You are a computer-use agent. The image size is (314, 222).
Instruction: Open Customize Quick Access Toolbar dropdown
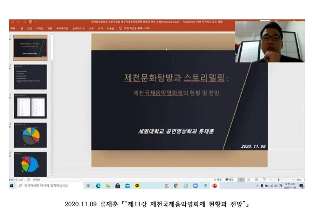[x=35, y=22]
